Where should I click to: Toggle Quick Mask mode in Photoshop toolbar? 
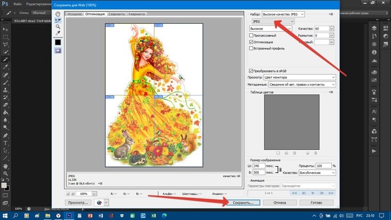[5, 195]
